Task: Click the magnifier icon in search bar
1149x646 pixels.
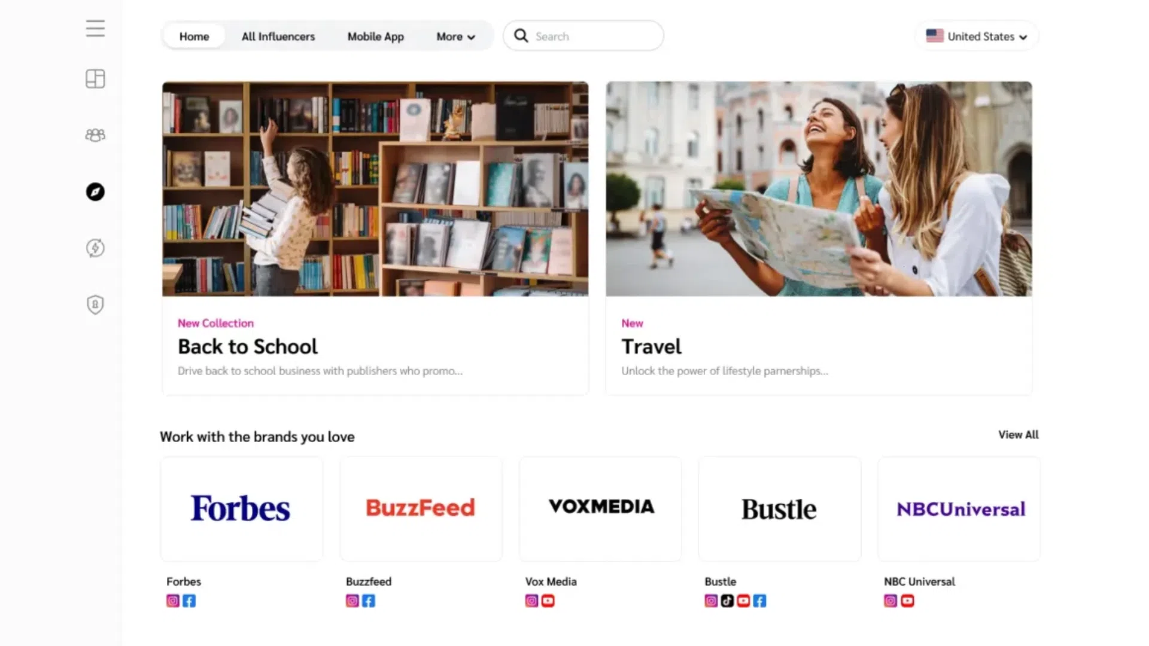Action: (x=521, y=36)
